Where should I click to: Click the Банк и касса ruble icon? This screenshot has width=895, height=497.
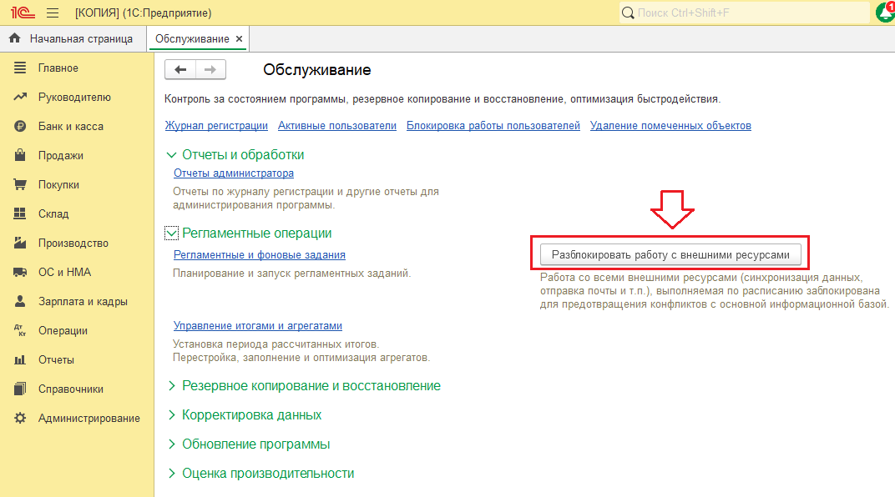[x=20, y=126]
